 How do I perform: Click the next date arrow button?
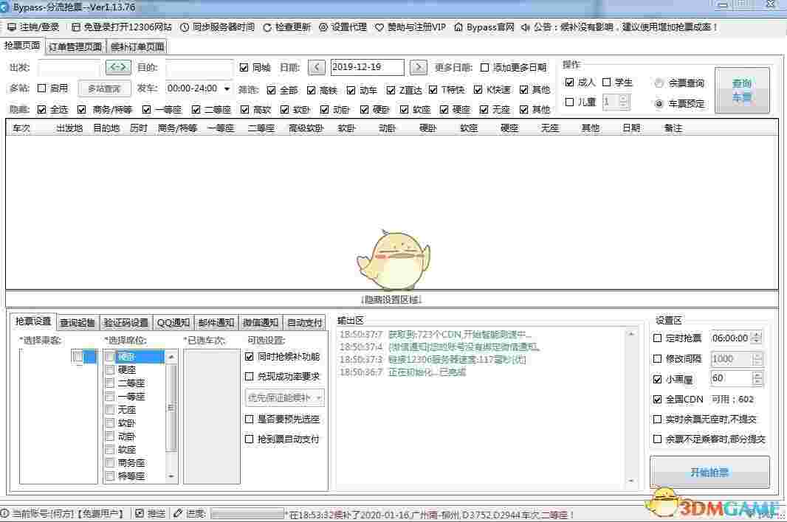click(418, 66)
